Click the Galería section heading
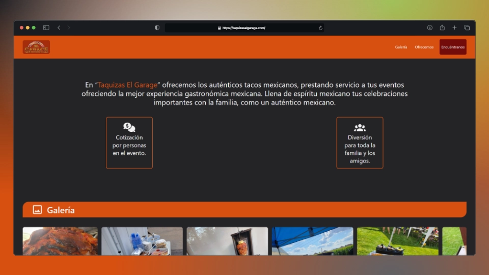The width and height of the screenshot is (489, 275). pyautogui.click(x=61, y=210)
